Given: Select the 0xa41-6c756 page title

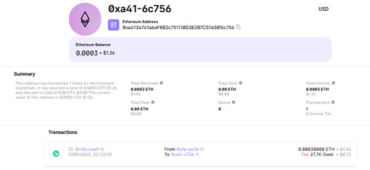Looking at the screenshot, I should tap(140, 9).
